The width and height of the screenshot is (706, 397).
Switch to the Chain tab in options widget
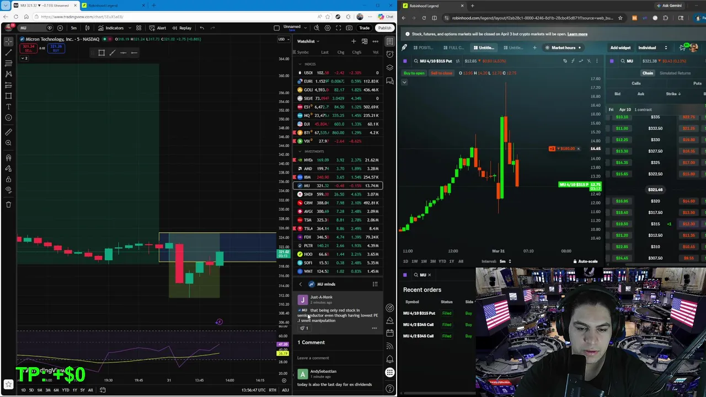point(648,73)
